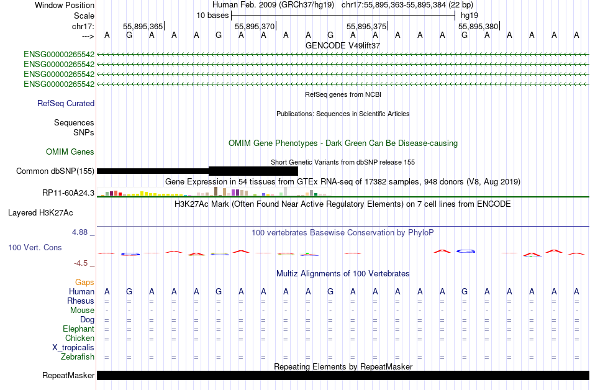Select the OMIM Genes label
This screenshot has width=590, height=390.
click(70, 152)
